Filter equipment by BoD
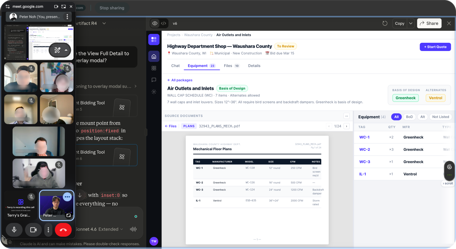Image resolution: width=456 pixels, height=249 pixels. (409, 117)
